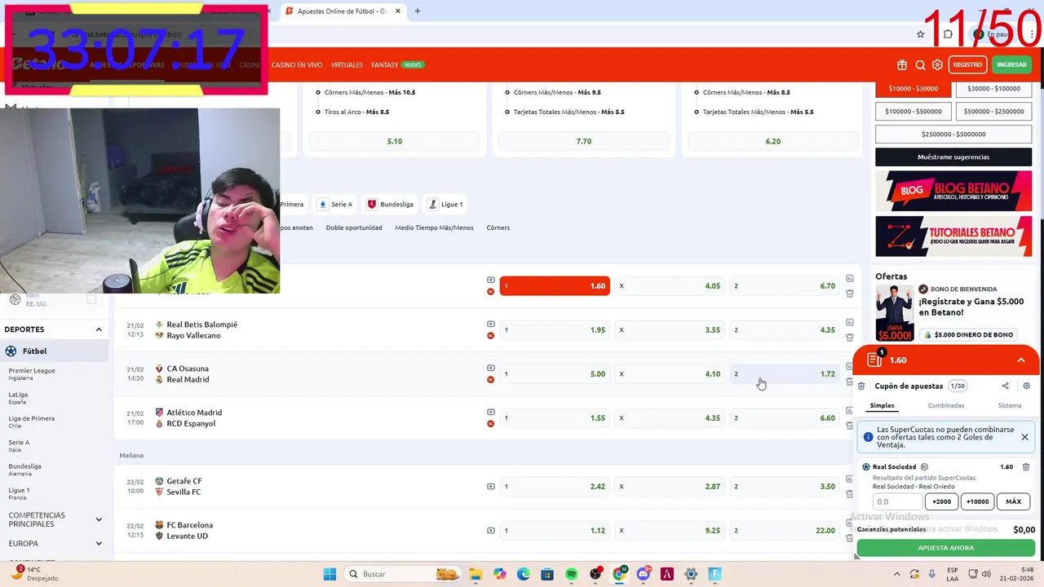The height and width of the screenshot is (587, 1044).
Task: Select the $30000 - $100000 stake range
Action: [x=993, y=88]
